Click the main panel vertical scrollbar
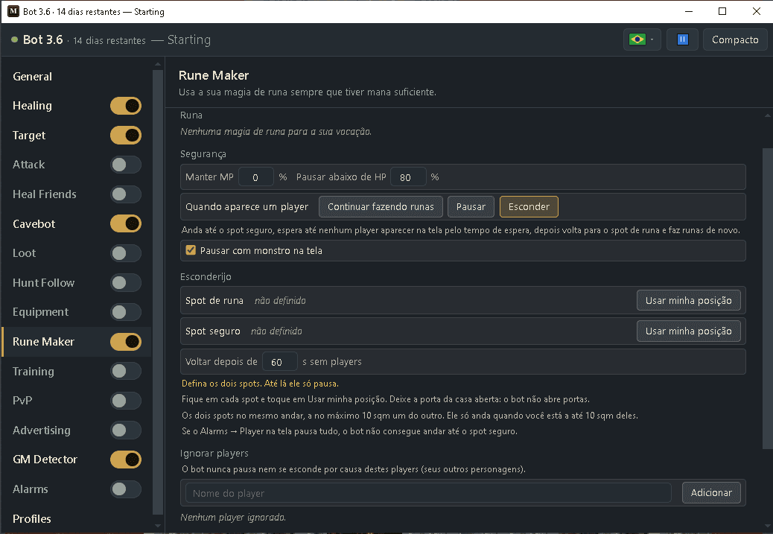 (768, 299)
